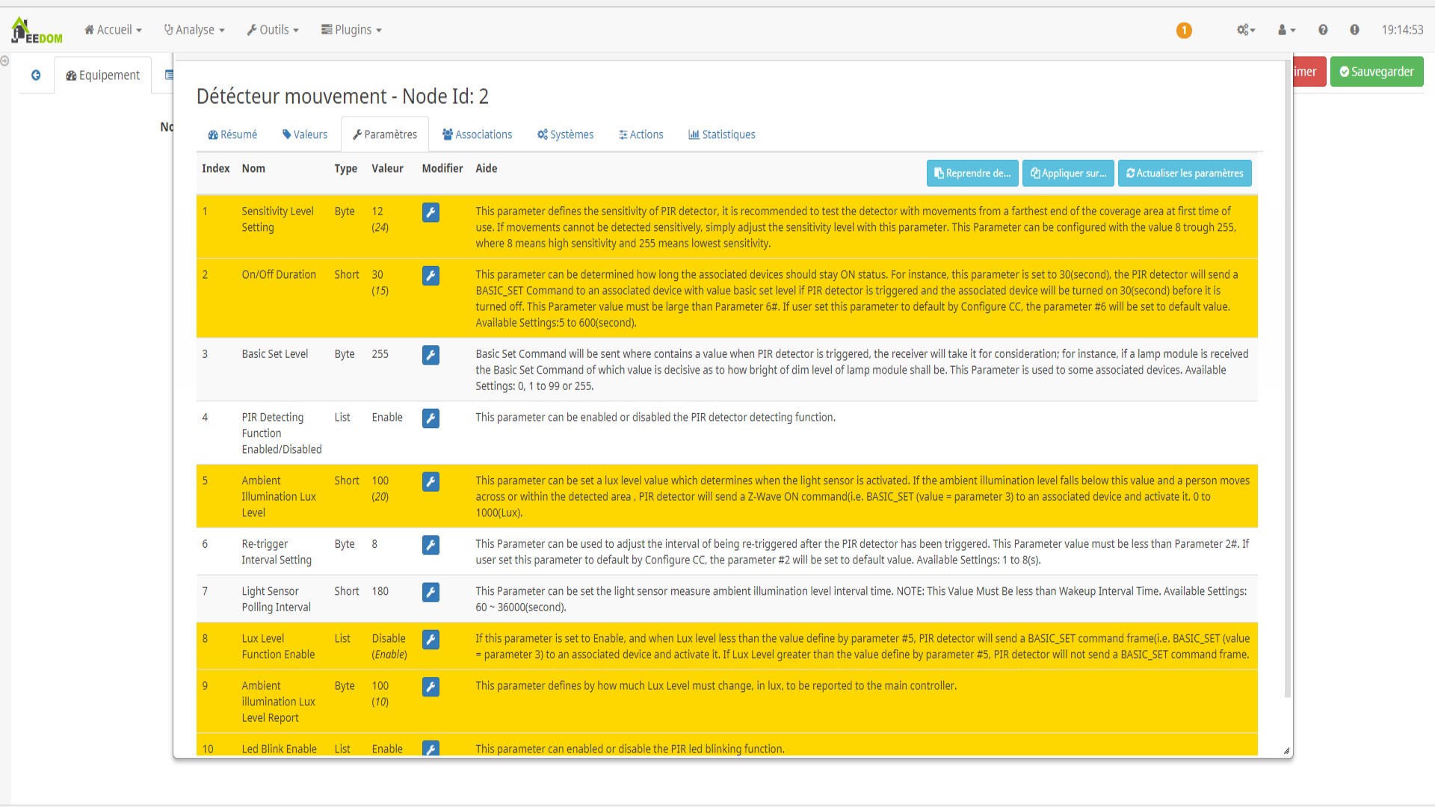
Task: Click the Nom column header
Action: (x=253, y=169)
